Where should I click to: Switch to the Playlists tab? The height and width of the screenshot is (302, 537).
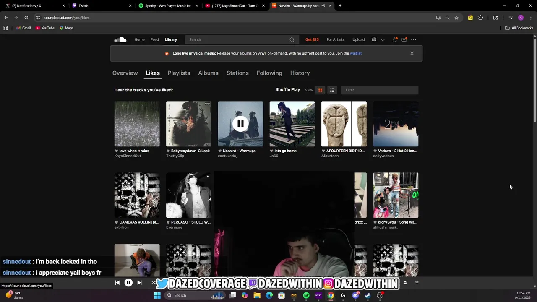[179, 73]
